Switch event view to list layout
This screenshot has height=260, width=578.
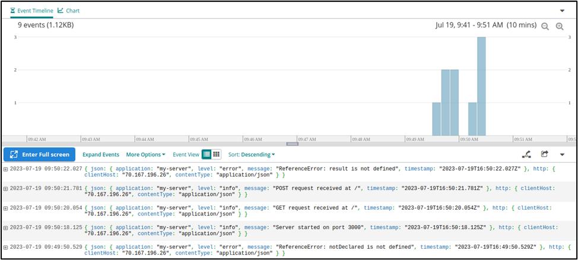pos(207,155)
